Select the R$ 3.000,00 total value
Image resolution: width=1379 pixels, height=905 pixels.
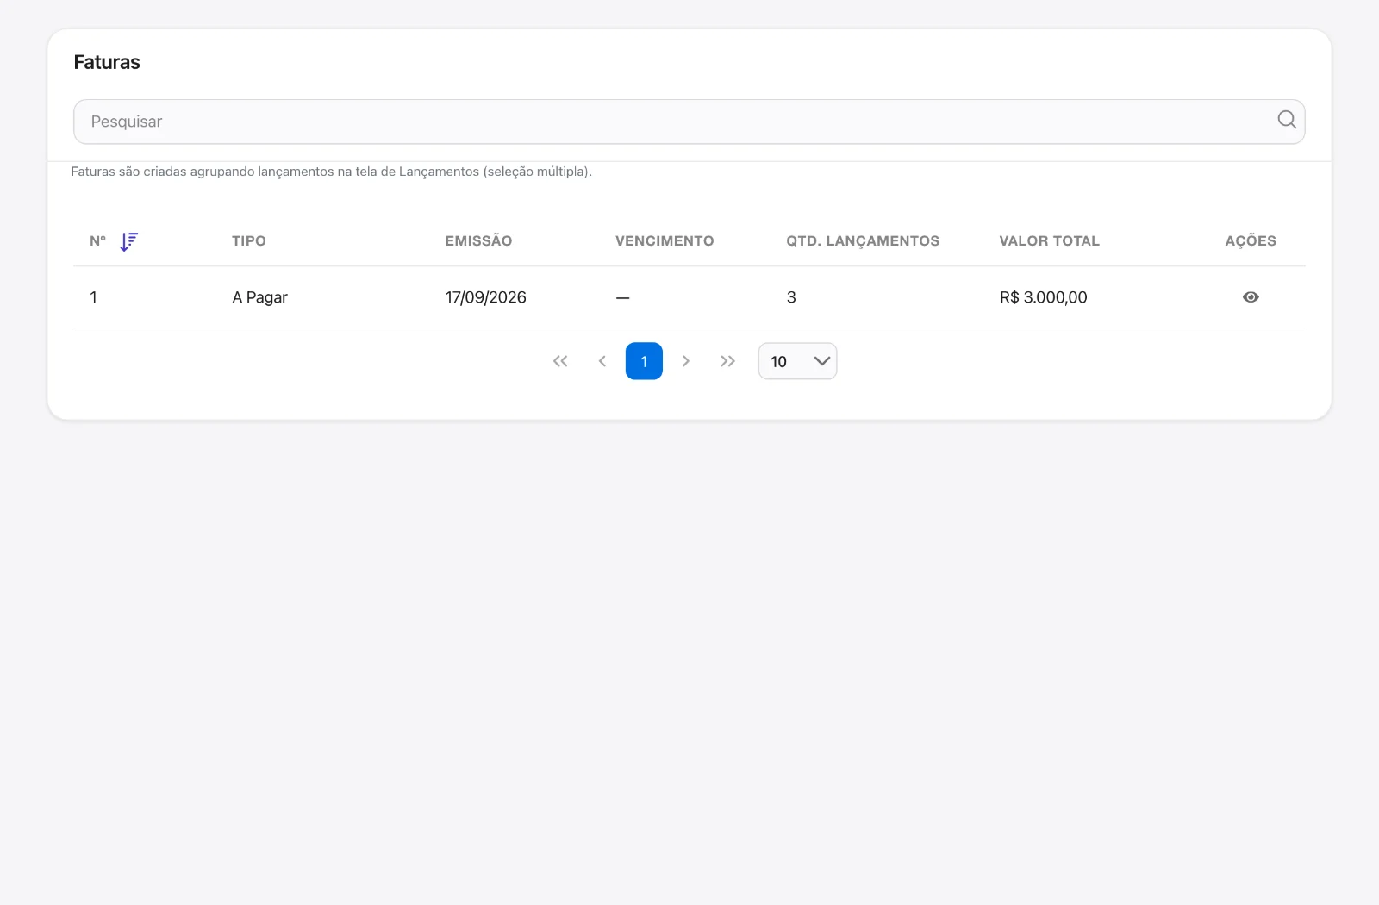(x=1043, y=297)
